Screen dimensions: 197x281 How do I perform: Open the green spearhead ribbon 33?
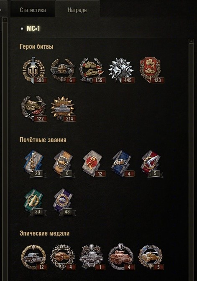(35, 202)
